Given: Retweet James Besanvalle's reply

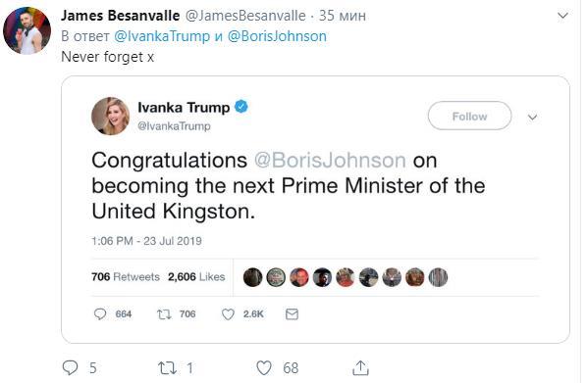Looking at the screenshot, I should [167, 368].
